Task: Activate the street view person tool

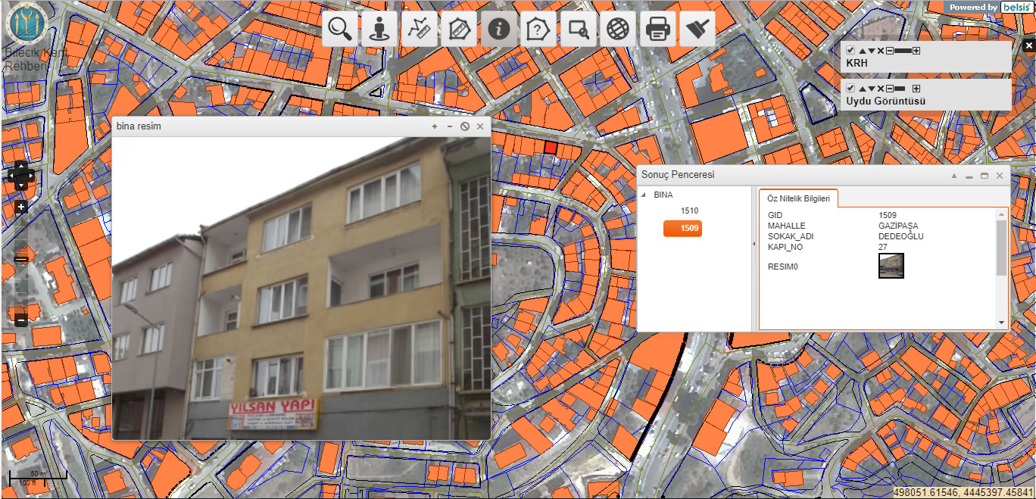Action: [379, 29]
